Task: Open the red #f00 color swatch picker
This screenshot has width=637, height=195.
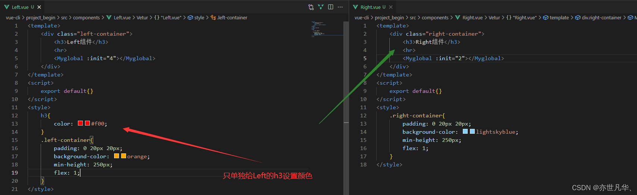Action: click(81, 123)
